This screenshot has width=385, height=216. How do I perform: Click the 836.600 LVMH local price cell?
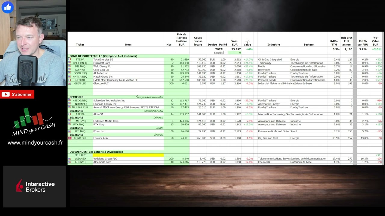pos(198,80)
